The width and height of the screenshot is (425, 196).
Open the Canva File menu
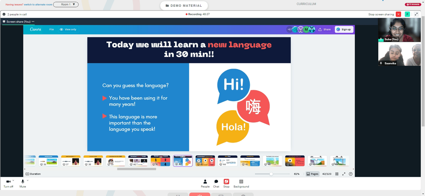tap(51, 30)
